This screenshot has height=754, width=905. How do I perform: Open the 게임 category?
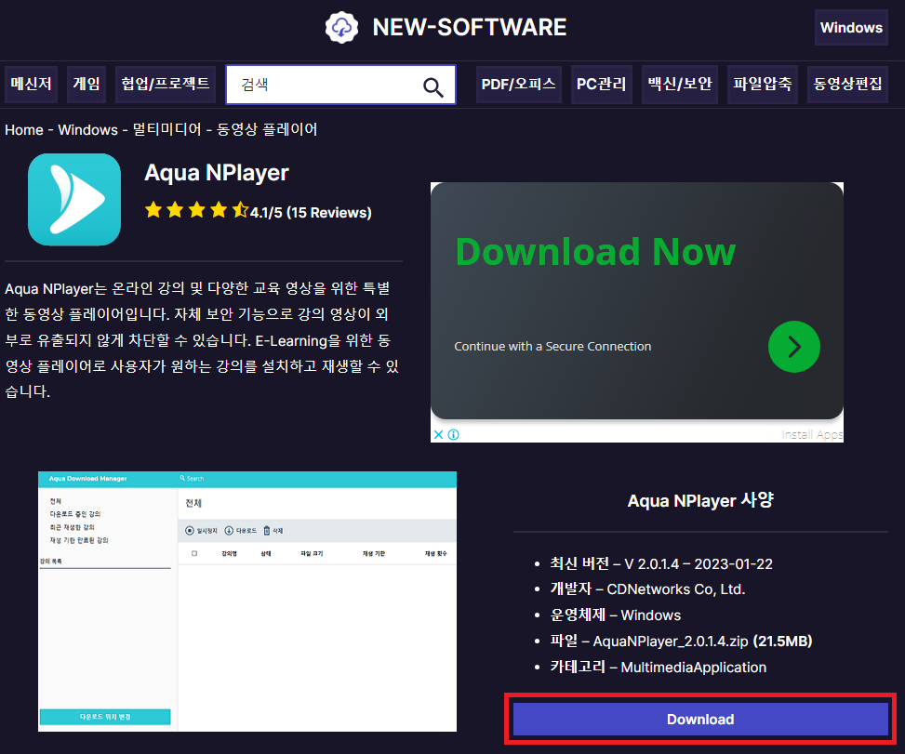[87, 85]
